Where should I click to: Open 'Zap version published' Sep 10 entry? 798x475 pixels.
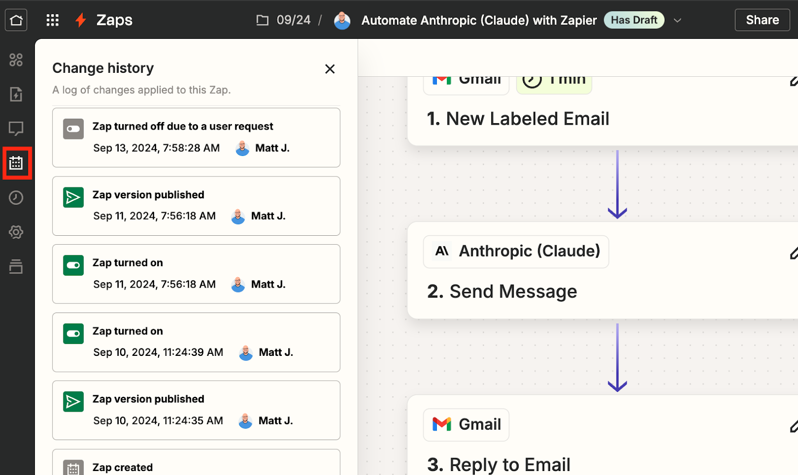click(196, 410)
